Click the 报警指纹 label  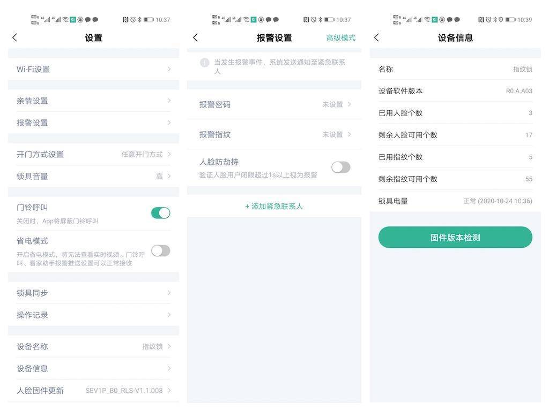pos(215,134)
